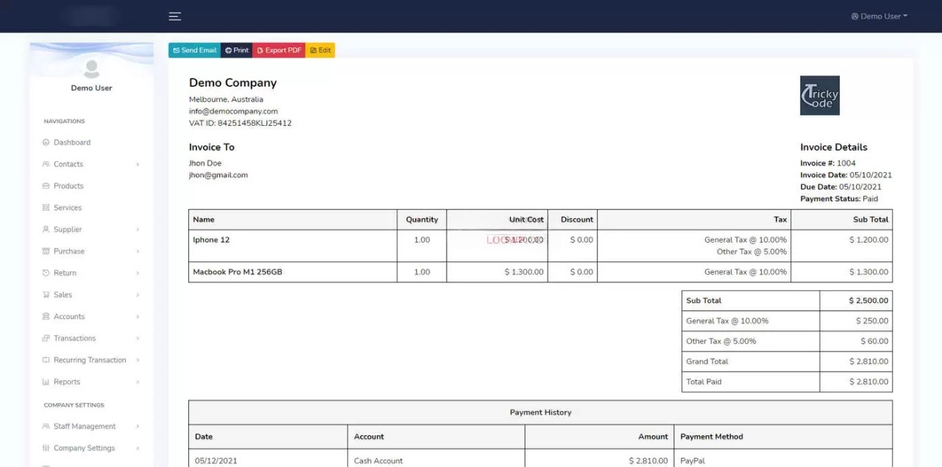The height and width of the screenshot is (467, 942).
Task: Print the invoice
Action: point(237,50)
